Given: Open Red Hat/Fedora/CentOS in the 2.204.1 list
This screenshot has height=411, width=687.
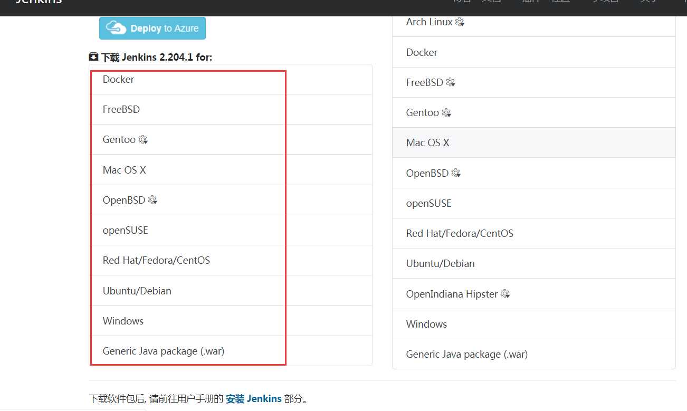Looking at the screenshot, I should click(231, 260).
